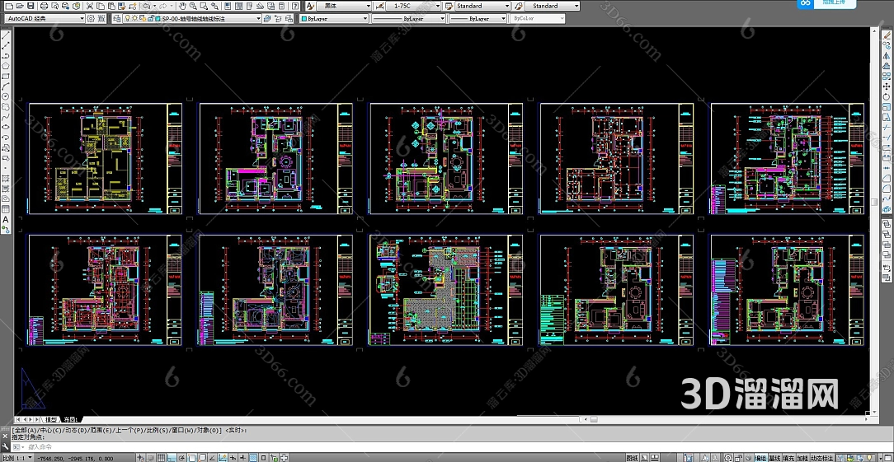Screen dimensions: 894x462
Task: Activate Zoom Realtime magnifier
Action: point(193,6)
